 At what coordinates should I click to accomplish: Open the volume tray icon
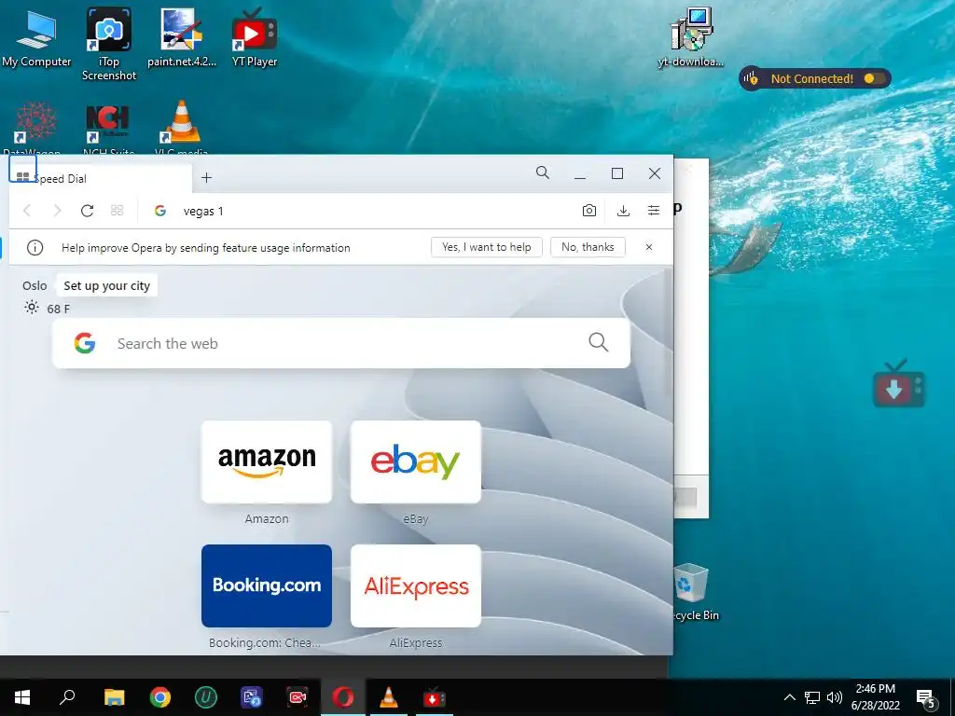pos(835,697)
